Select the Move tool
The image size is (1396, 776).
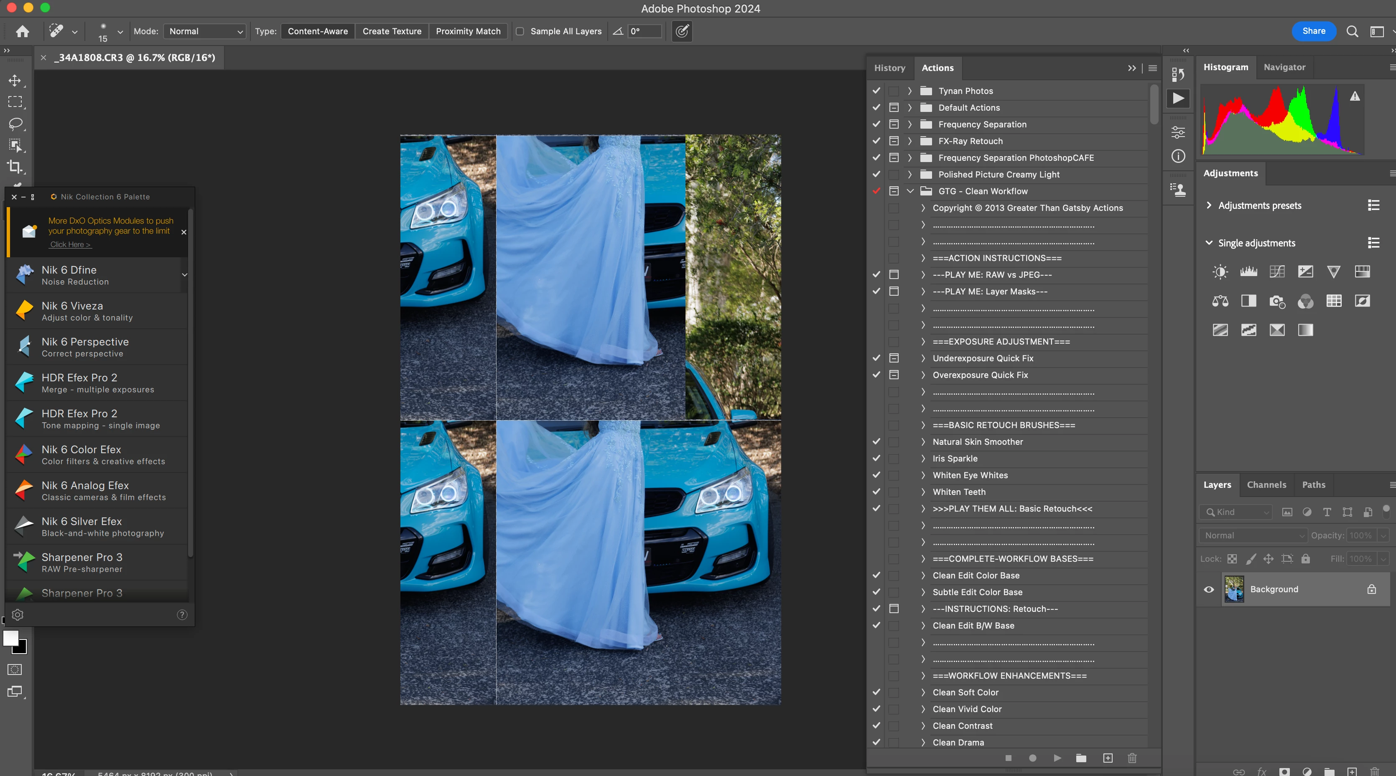pos(15,81)
